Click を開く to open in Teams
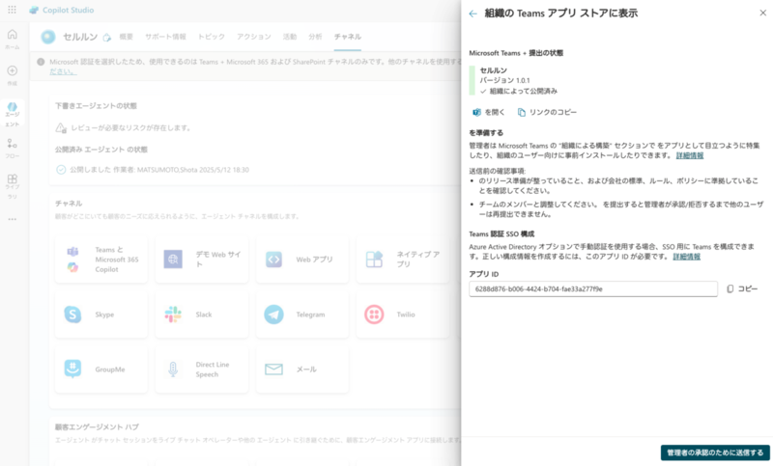This screenshot has height=466, width=773. click(489, 112)
